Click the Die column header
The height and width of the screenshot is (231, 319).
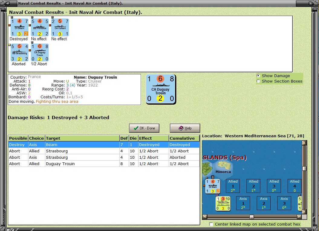(133, 138)
